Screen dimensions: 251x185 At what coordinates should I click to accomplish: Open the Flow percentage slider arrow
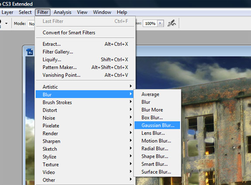[160, 23]
